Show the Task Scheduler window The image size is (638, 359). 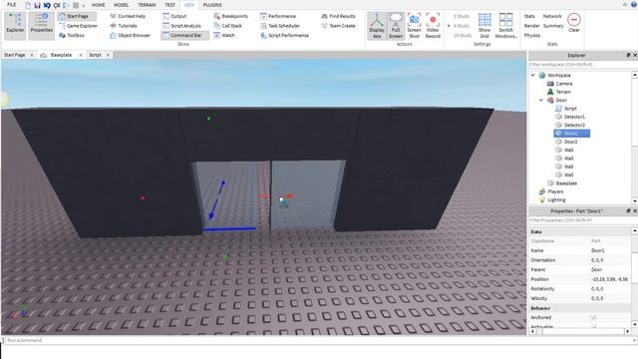[280, 26]
